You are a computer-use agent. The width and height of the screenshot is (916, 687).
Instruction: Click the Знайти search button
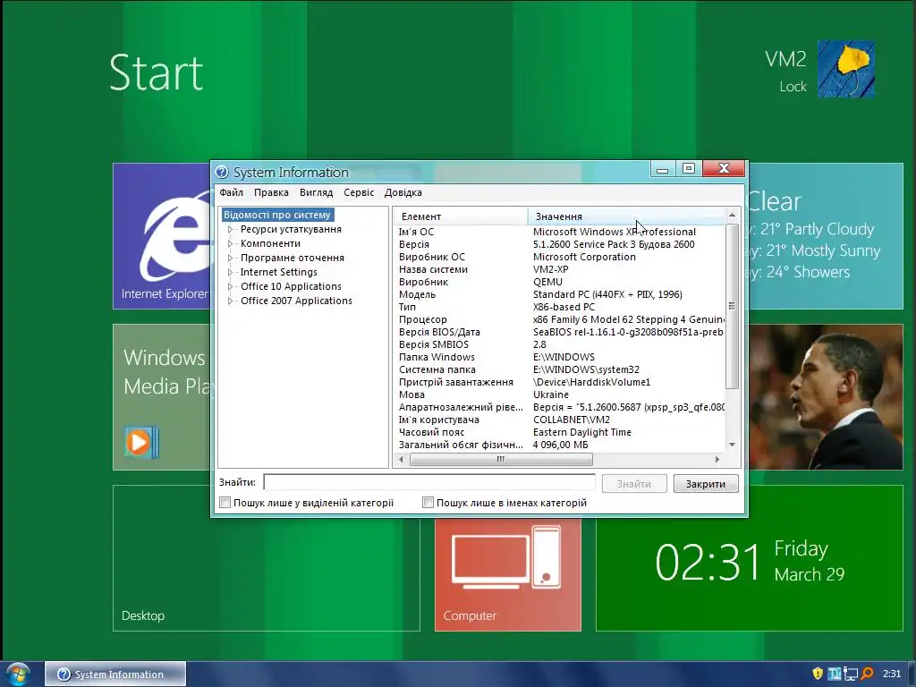[x=634, y=484]
